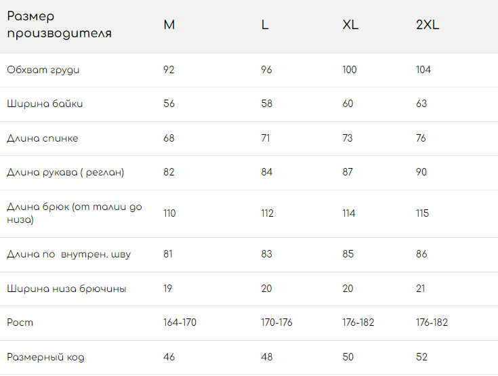Image resolution: width=498 pixels, height=376 pixels.
Task: Click the 'Ширина байки' row label
Action: click(x=45, y=104)
